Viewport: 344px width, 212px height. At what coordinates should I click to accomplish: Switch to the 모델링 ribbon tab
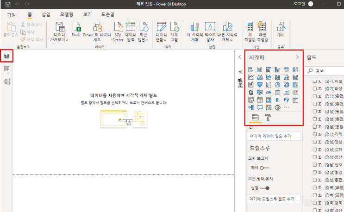67,14
